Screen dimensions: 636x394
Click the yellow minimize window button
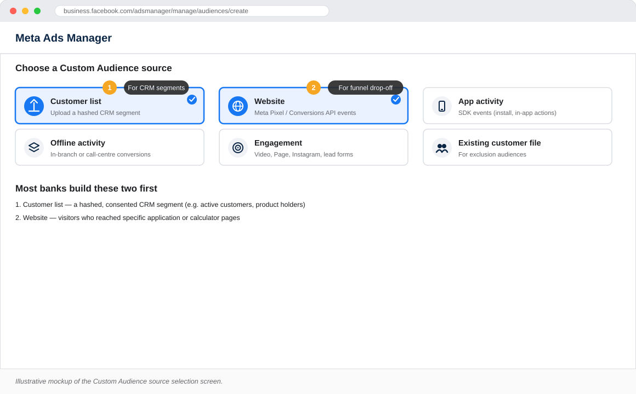click(x=25, y=11)
